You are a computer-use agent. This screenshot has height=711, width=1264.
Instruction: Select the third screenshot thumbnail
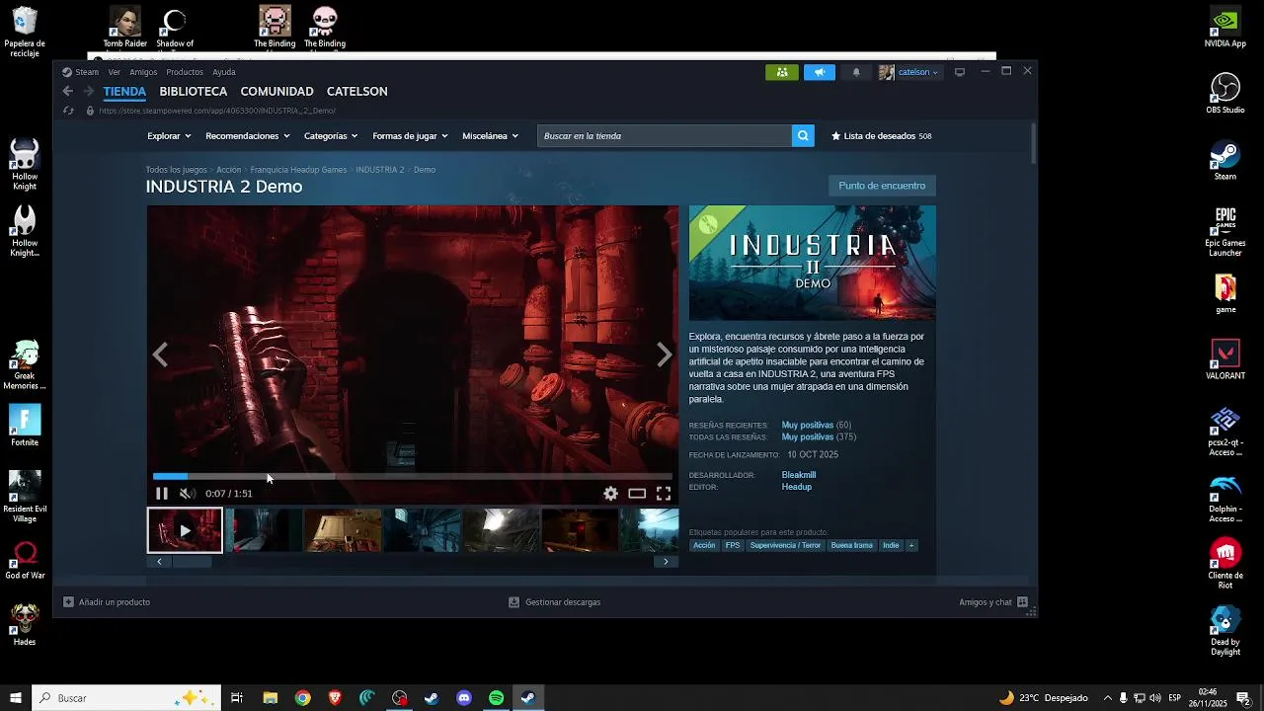[343, 530]
